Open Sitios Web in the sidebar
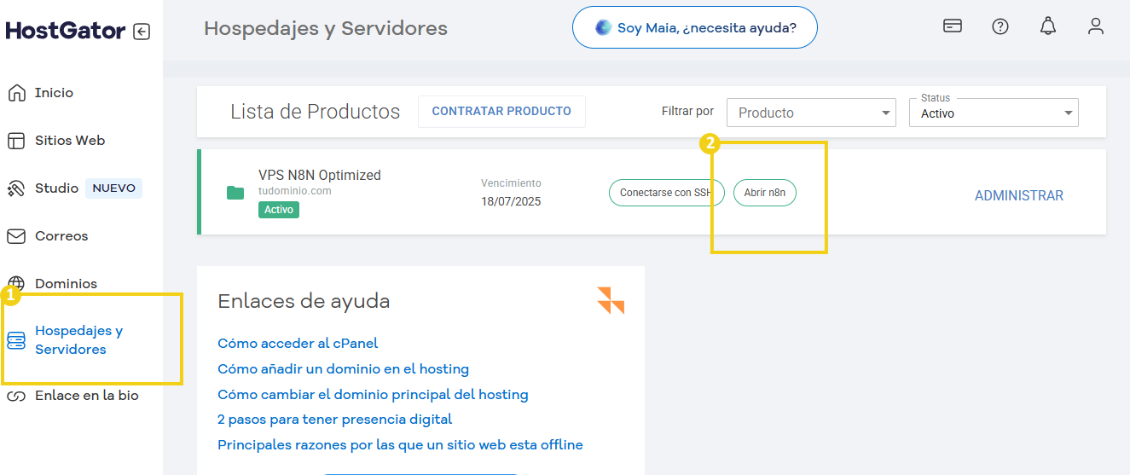 [70, 141]
